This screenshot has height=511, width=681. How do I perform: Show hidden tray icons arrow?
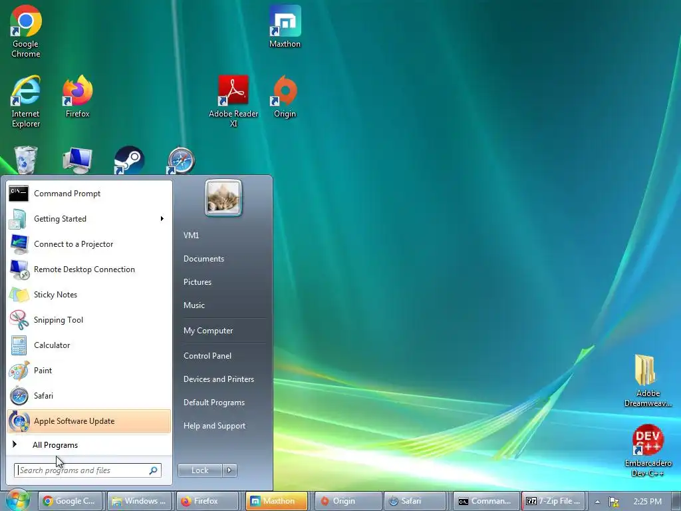pos(598,502)
